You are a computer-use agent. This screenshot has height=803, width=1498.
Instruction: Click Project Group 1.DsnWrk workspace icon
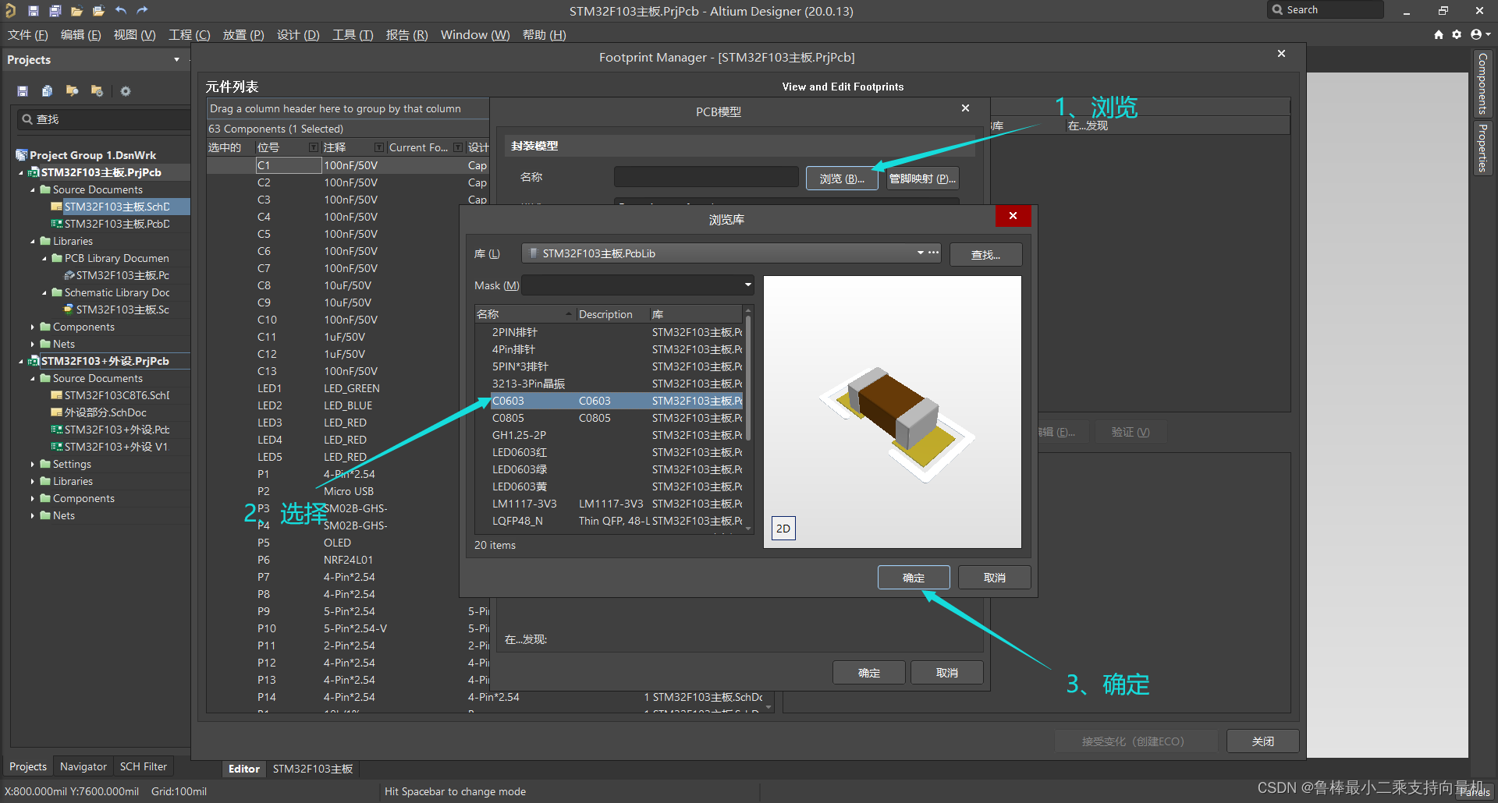point(21,155)
